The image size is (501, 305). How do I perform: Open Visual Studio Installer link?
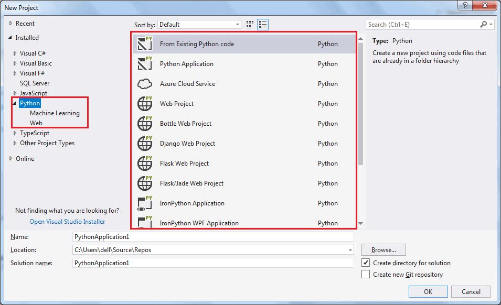(x=67, y=221)
